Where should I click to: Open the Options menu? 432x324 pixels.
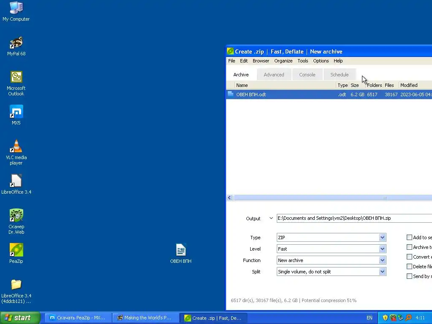coord(321,61)
